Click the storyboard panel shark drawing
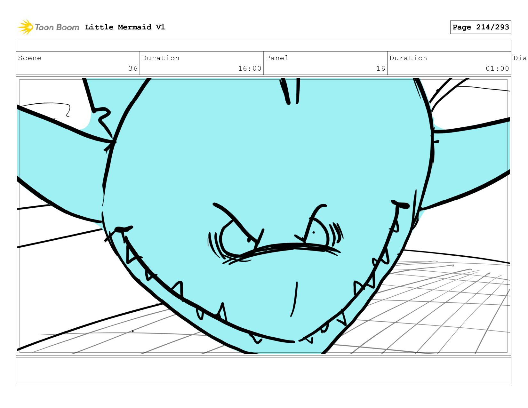This screenshot has width=528, height=408. coord(263,216)
